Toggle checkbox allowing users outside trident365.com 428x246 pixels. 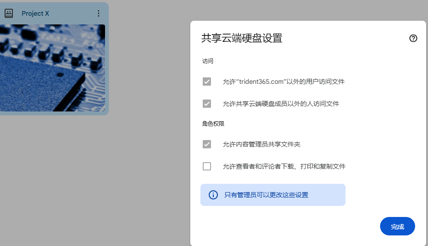(207, 82)
